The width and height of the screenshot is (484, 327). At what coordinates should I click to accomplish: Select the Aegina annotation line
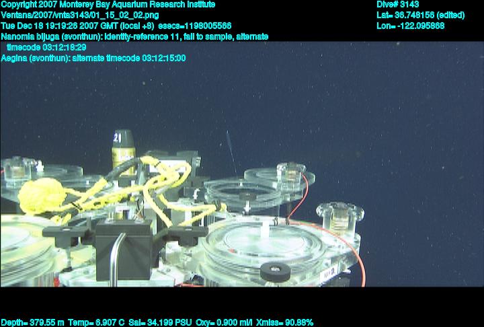93,59
